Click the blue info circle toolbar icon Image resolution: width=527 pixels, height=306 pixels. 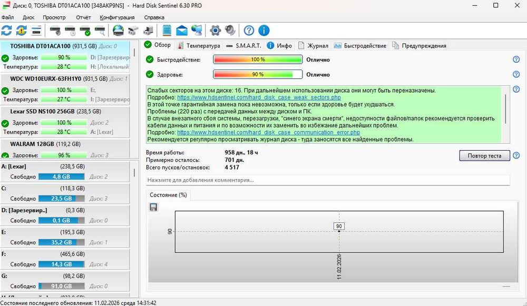(x=264, y=31)
